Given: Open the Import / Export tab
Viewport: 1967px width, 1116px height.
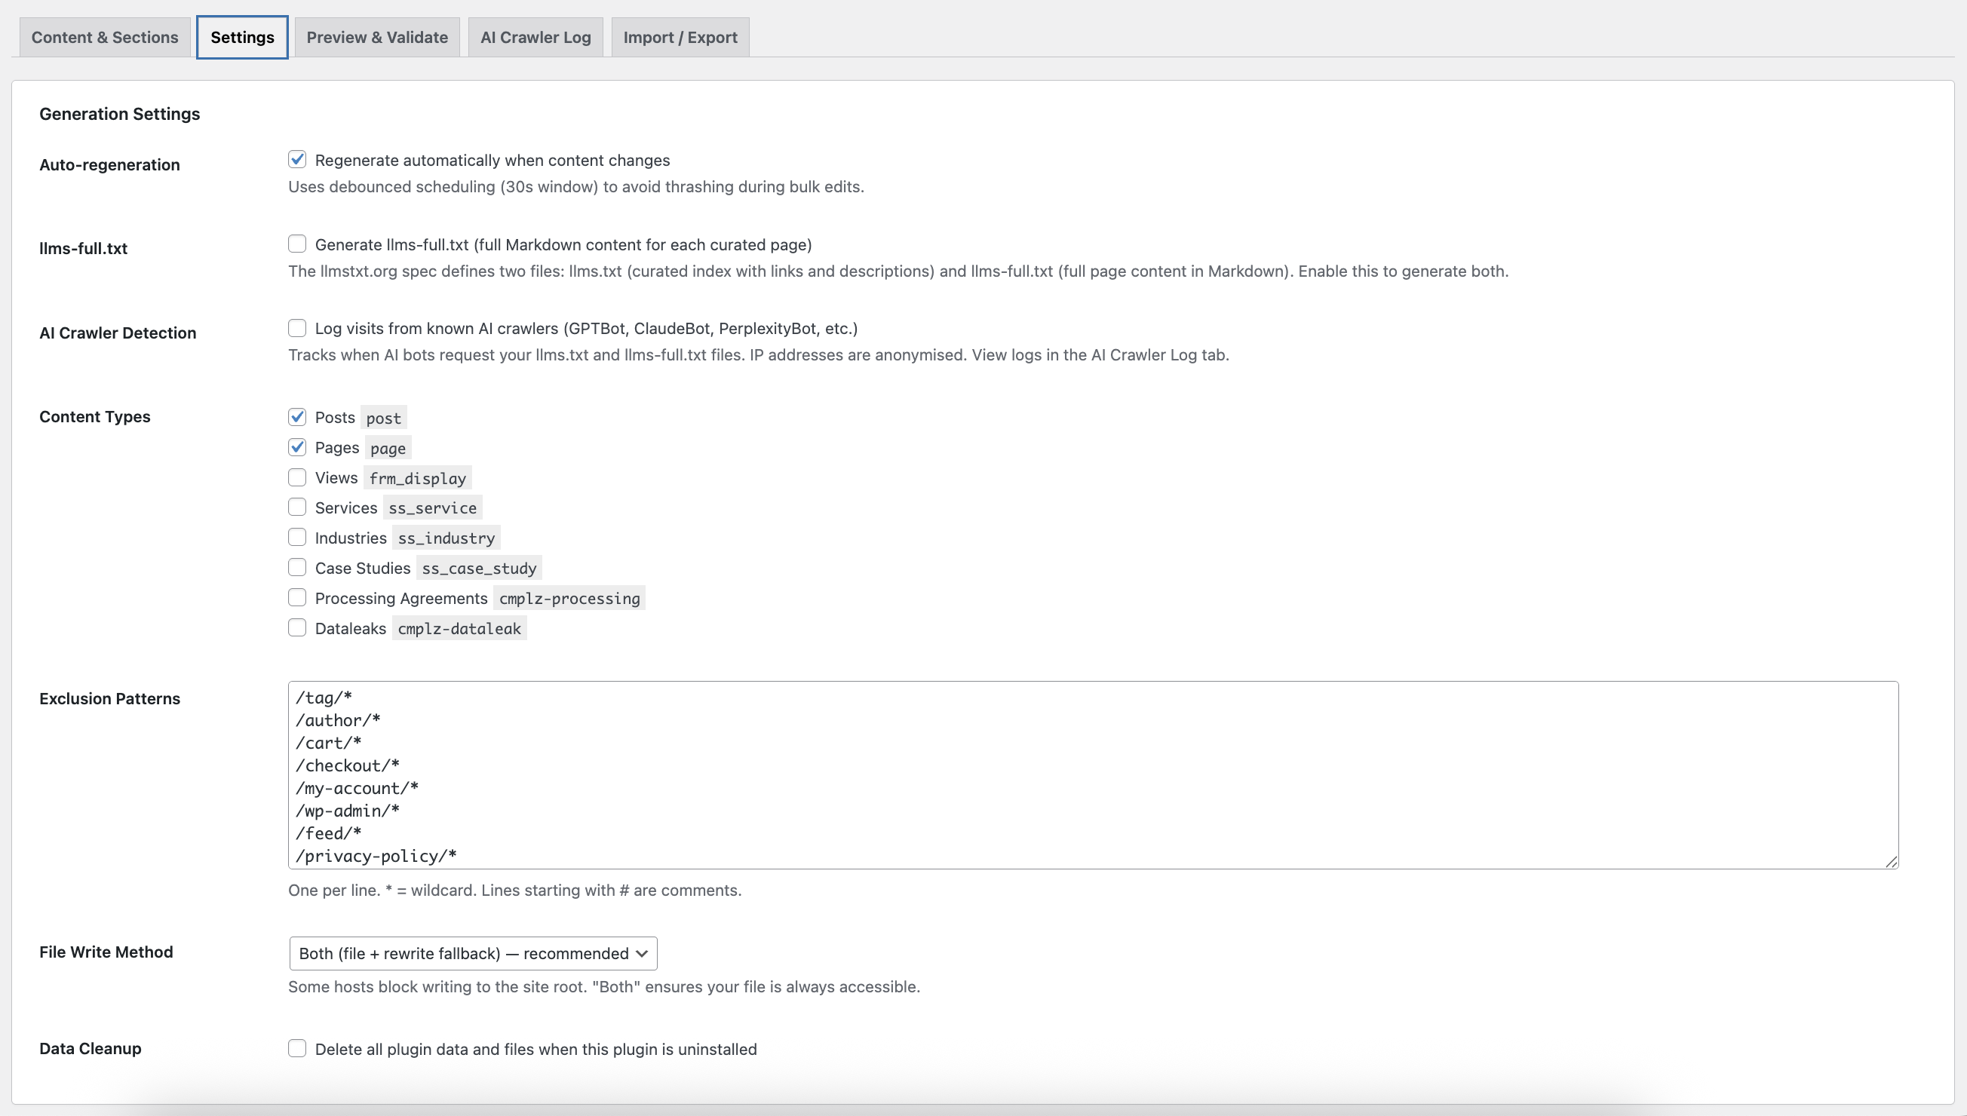Looking at the screenshot, I should [x=680, y=36].
